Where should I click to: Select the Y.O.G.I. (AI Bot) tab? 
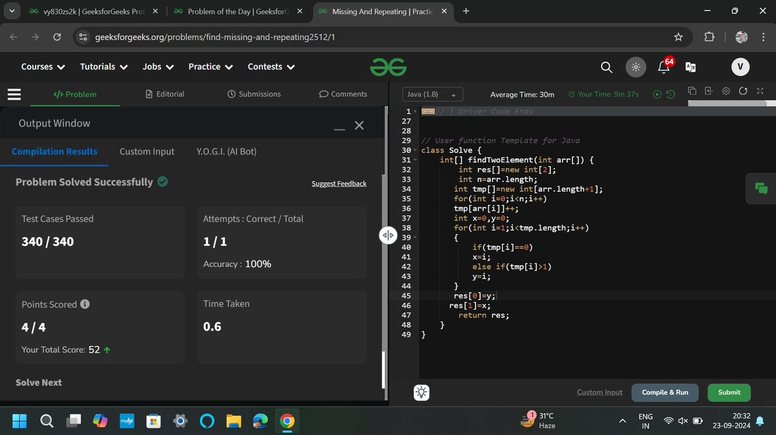pos(226,151)
